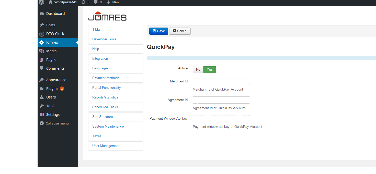Focus the Merchant Id input field
Screen dimensions: 376x174
coord(221,81)
